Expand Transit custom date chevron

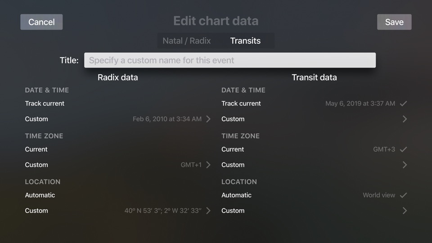tap(405, 119)
